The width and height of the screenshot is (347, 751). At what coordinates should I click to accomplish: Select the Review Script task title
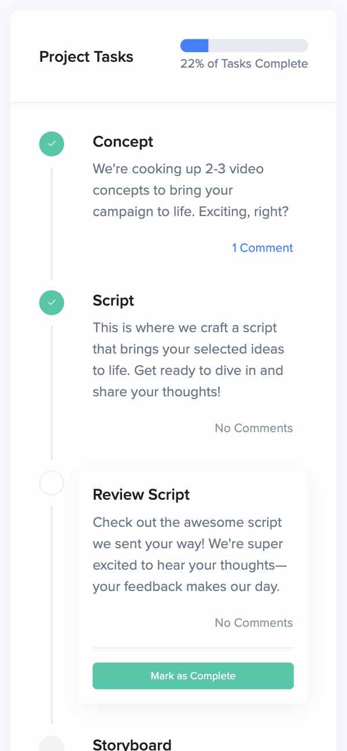(141, 495)
